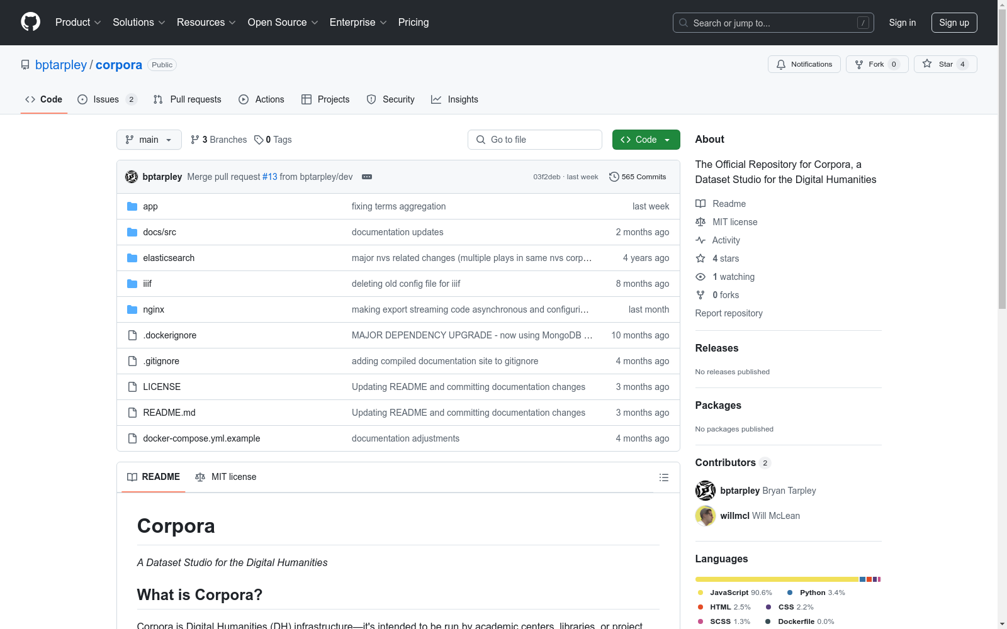Open the .gitignore file
Viewport: 1007px width, 629px height.
[x=161, y=361]
